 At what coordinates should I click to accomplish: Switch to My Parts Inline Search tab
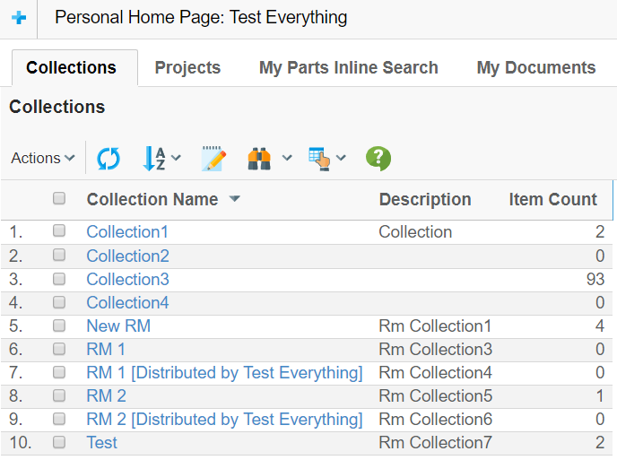point(348,68)
